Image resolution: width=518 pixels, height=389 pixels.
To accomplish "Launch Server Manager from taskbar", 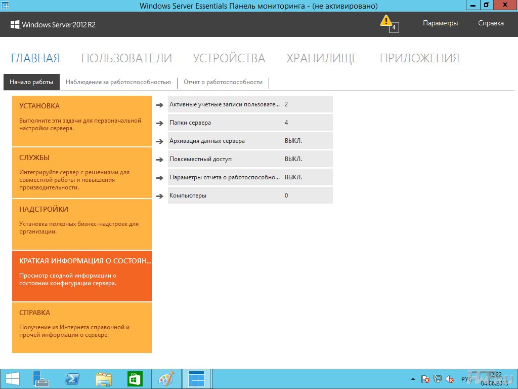I will point(41,379).
